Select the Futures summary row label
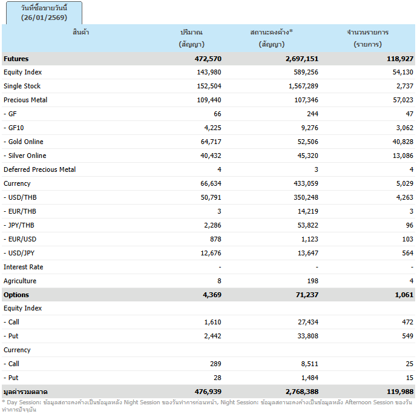 (x=16, y=59)
